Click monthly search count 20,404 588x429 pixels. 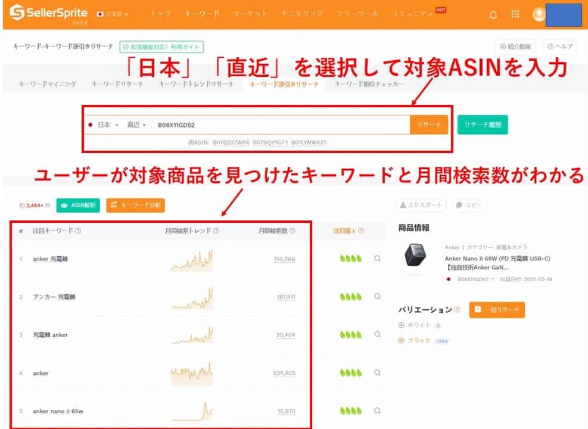[x=286, y=335]
